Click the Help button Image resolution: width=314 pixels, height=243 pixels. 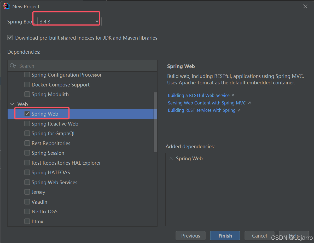[x=294, y=236]
